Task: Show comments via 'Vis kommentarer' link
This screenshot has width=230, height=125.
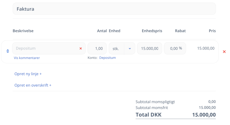Action: pos(27,58)
